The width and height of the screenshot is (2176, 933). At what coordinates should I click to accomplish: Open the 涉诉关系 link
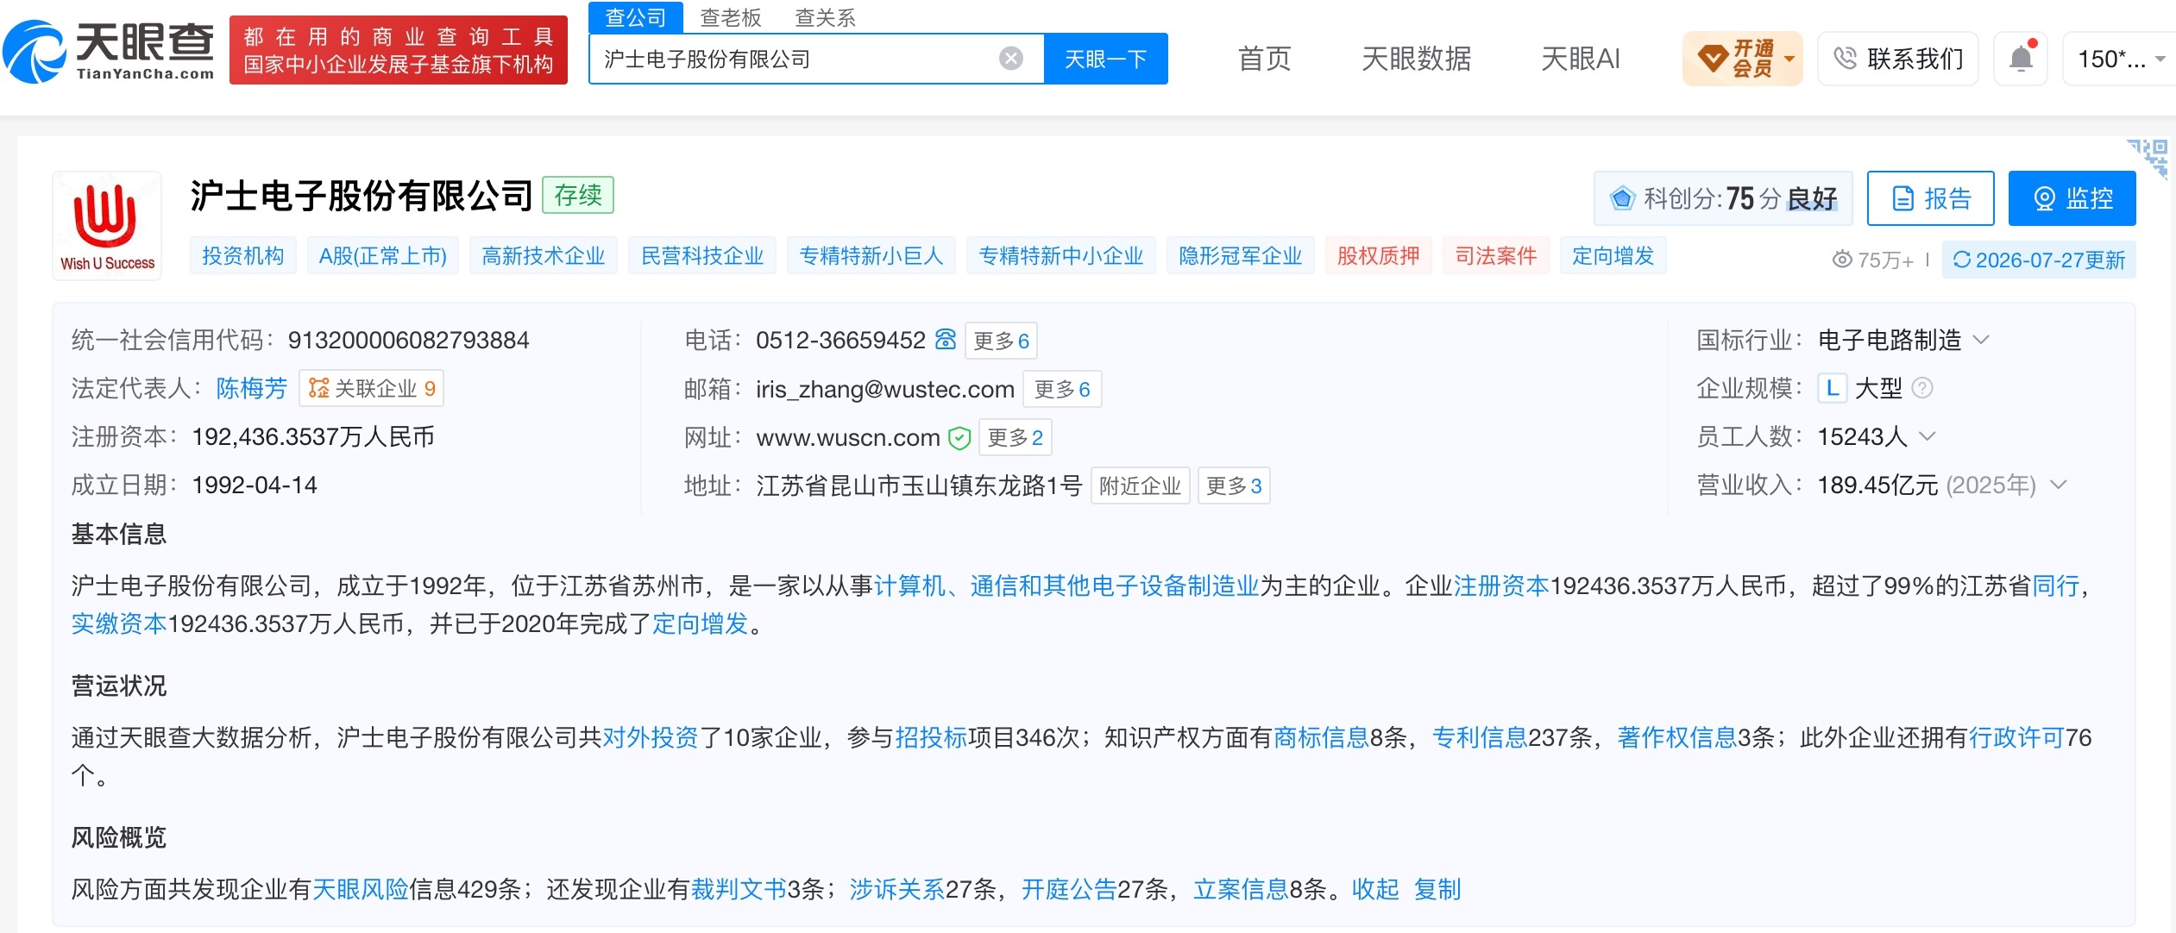coord(897,889)
